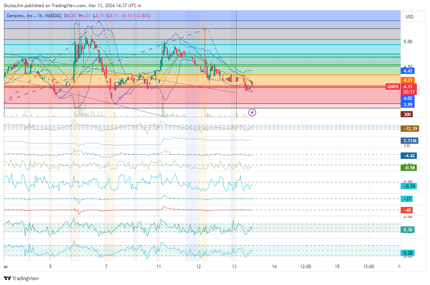Screen dimensions: 430x285
Task: Select the cyan 0.28 oscillator label
Action: (408, 253)
